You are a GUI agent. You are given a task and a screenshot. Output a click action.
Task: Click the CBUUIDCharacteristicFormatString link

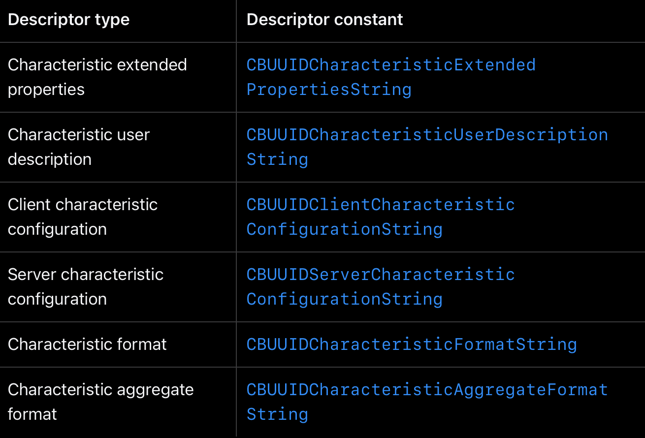point(412,344)
